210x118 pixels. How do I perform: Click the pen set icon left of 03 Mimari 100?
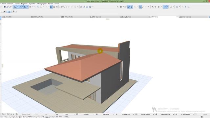(x=116, y=114)
